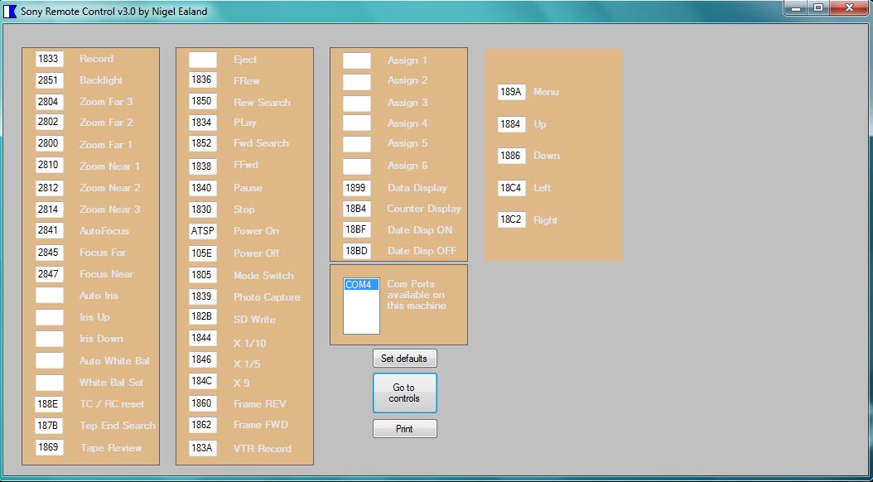873x482 pixels.
Task: Select the Zoom Near 3 code field
Action: pos(50,210)
